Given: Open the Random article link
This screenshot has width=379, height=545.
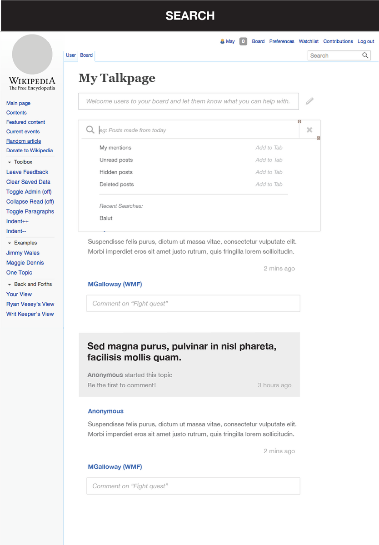Looking at the screenshot, I should coord(24,141).
